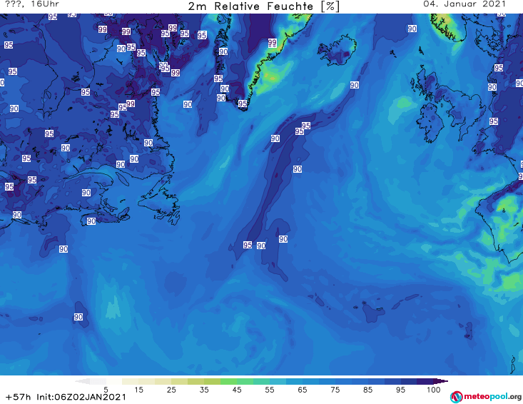
Task: Click the meteopool round logo icon
Action: (x=456, y=397)
